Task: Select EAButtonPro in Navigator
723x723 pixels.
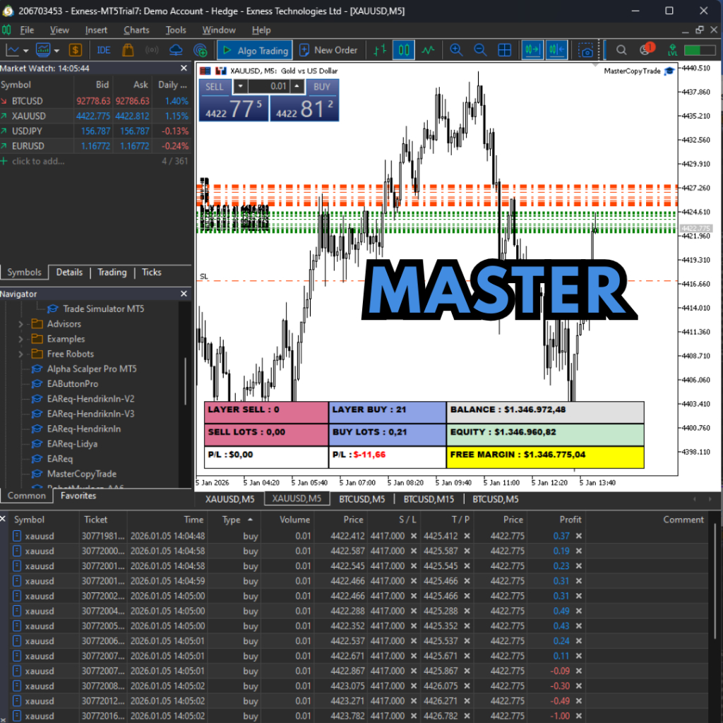Action: 73,383
